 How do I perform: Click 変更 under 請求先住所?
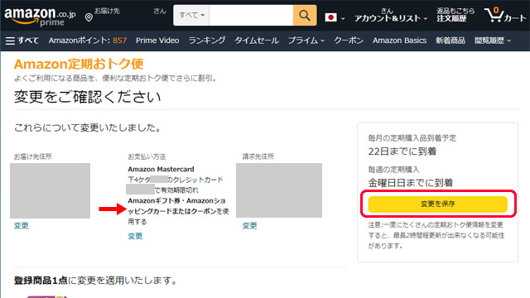250,226
